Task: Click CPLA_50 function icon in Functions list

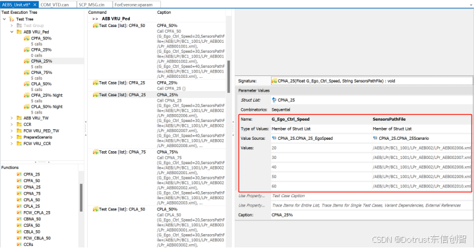Action: point(19,200)
